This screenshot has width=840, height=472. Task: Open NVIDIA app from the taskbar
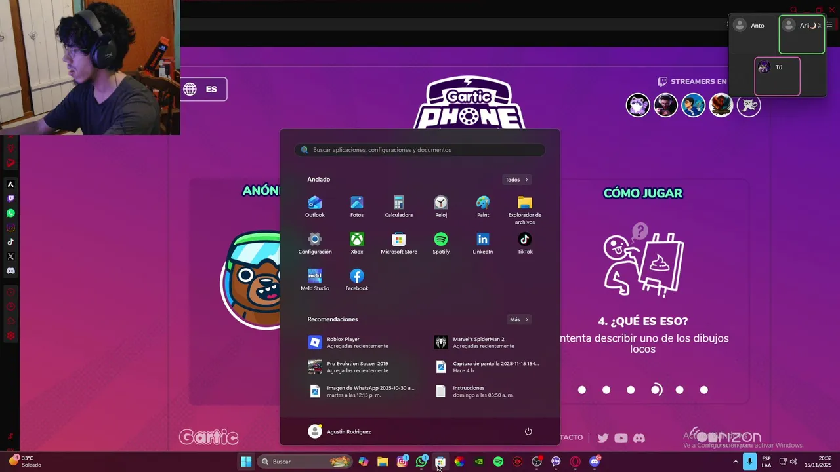coord(479,462)
